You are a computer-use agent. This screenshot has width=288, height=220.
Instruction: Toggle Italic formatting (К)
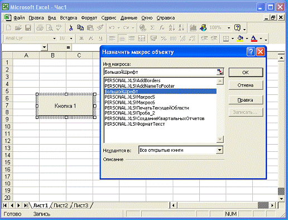pos(91,39)
